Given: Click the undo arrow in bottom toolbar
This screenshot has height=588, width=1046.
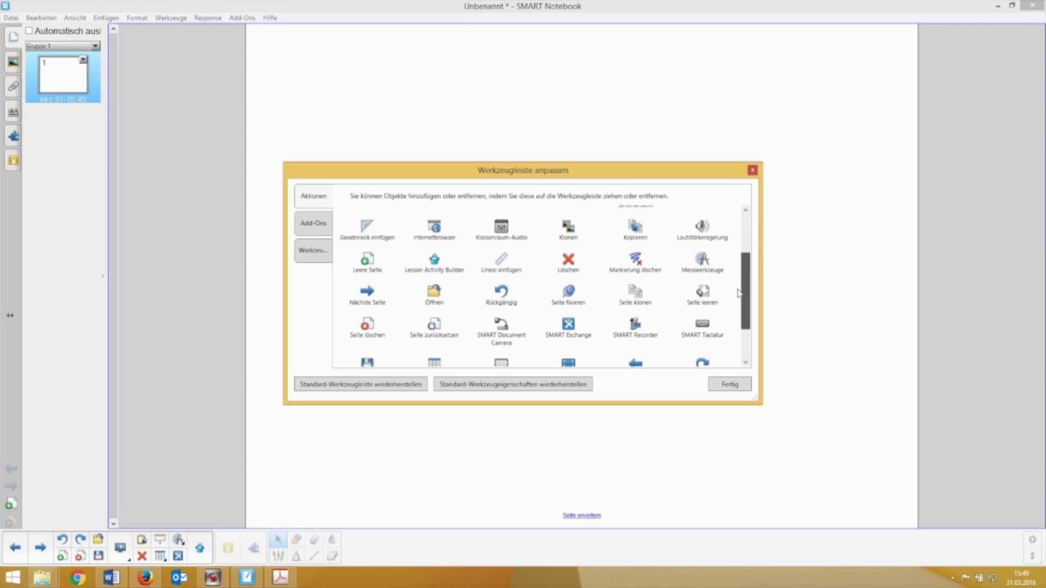Looking at the screenshot, I should click(62, 539).
